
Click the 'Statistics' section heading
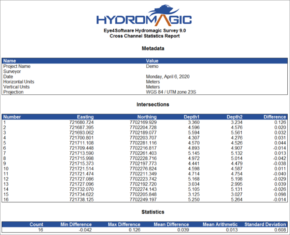point(153,212)
